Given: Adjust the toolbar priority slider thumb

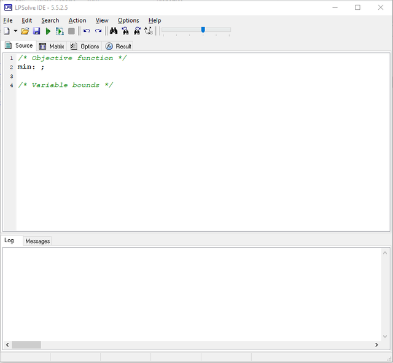Looking at the screenshot, I should (203, 30).
